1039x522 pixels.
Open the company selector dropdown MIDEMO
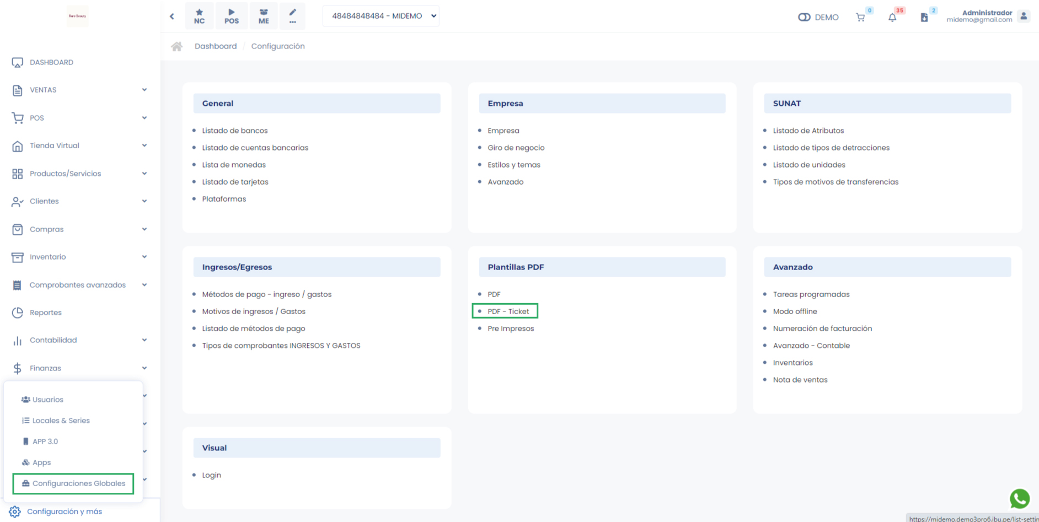click(381, 16)
